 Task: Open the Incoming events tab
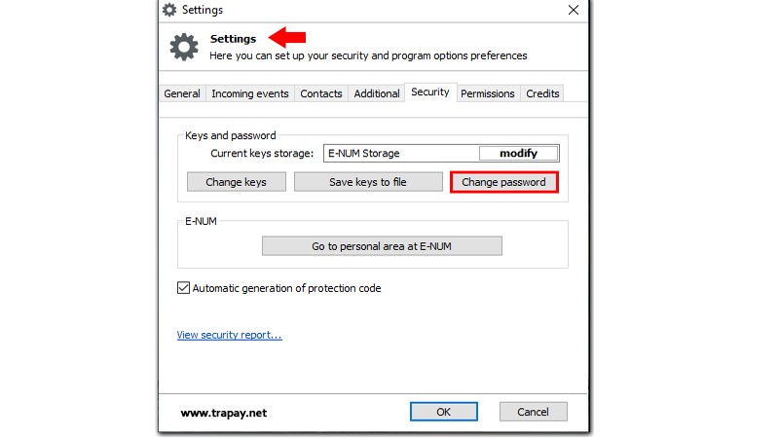pyautogui.click(x=250, y=93)
